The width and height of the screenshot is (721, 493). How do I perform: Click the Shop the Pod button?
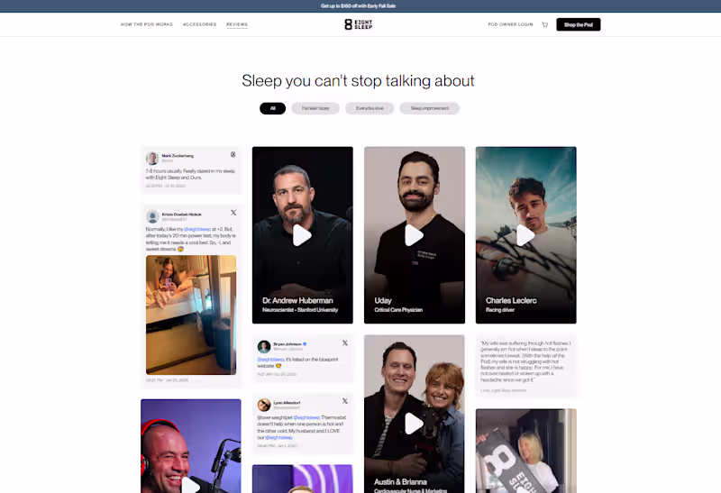(579, 24)
